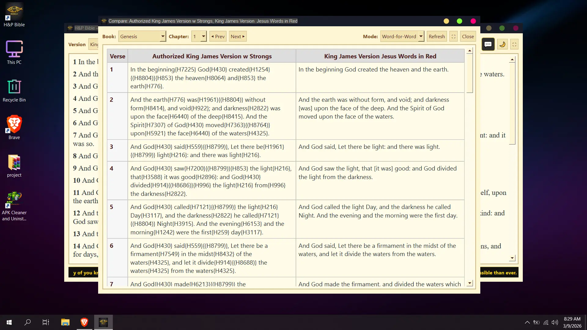Open the Mode dropdown set to Word-for-Word

coord(402,36)
